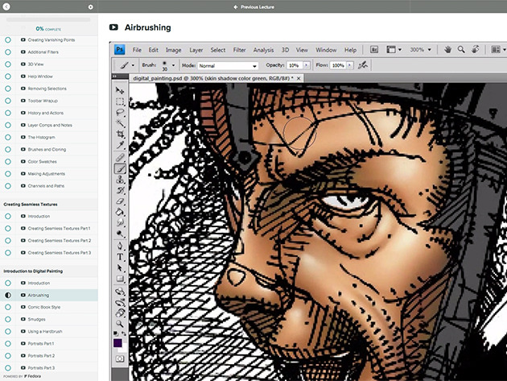Image resolution: width=507 pixels, height=381 pixels.
Task: Select the Zoom tool in toolbox
Action: coord(120,324)
